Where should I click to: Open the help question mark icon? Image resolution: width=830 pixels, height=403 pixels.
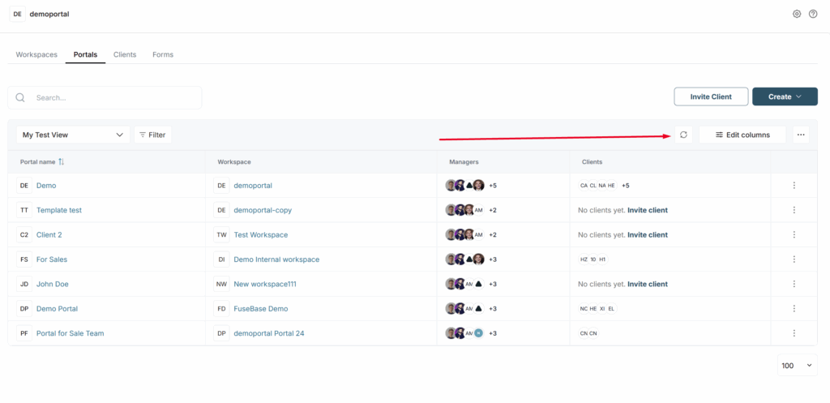tap(813, 14)
